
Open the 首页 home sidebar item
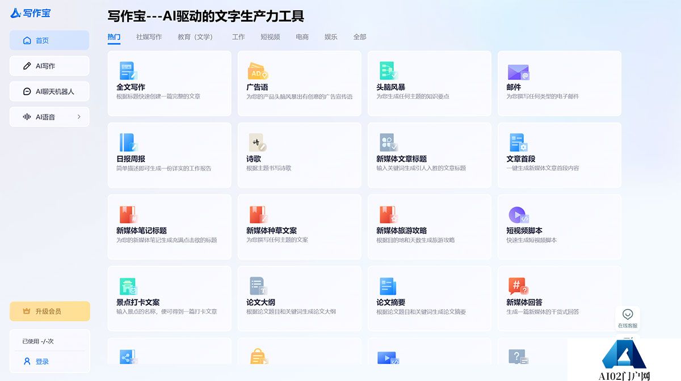(49, 40)
